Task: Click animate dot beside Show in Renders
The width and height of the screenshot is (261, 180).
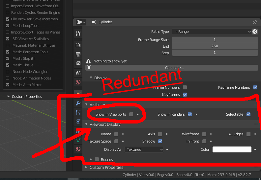Action: [196, 114]
